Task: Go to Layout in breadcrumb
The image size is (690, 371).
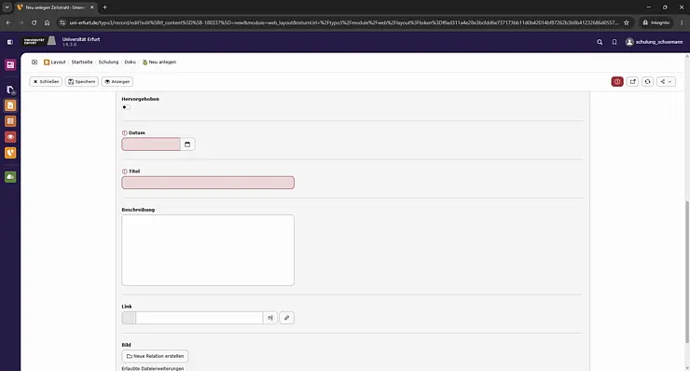Action: pos(58,62)
